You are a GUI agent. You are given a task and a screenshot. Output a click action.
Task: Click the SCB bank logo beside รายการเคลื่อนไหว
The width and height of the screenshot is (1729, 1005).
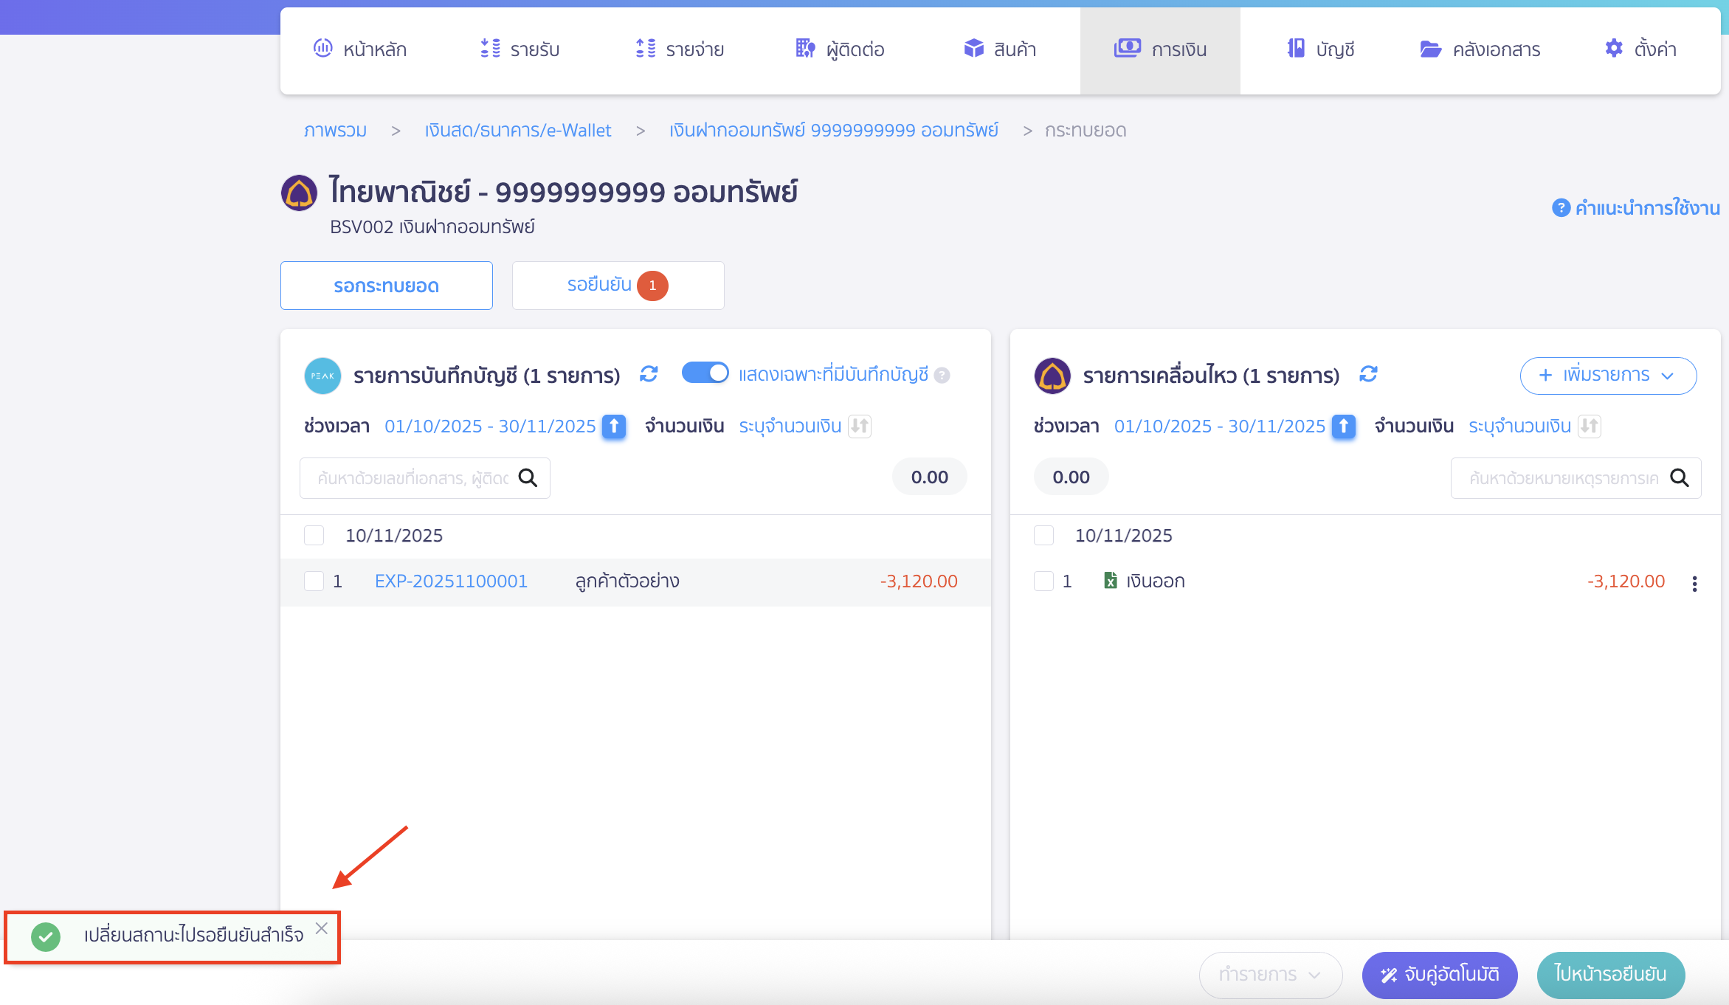[x=1052, y=376]
